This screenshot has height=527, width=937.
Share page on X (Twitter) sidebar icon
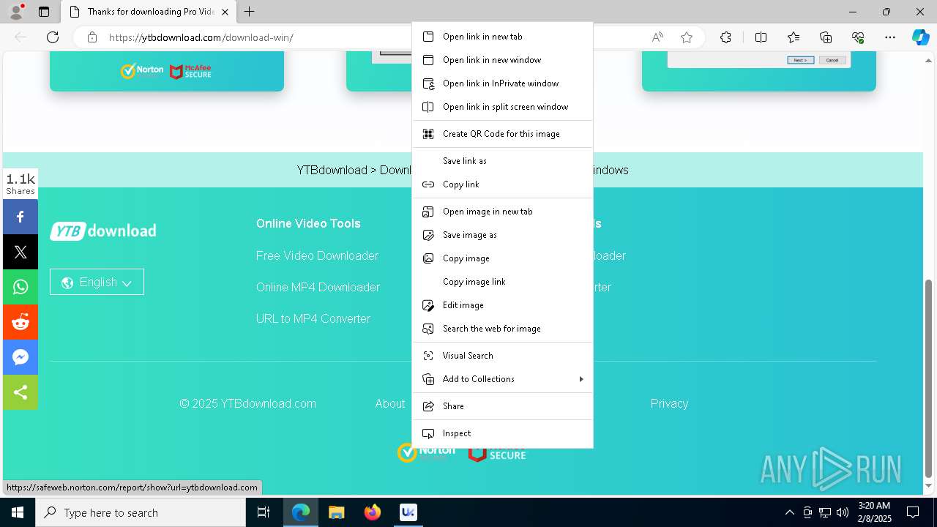20,252
